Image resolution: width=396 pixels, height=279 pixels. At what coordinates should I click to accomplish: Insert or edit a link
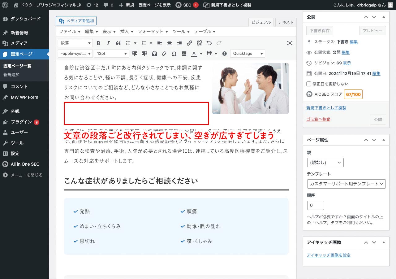point(190,43)
